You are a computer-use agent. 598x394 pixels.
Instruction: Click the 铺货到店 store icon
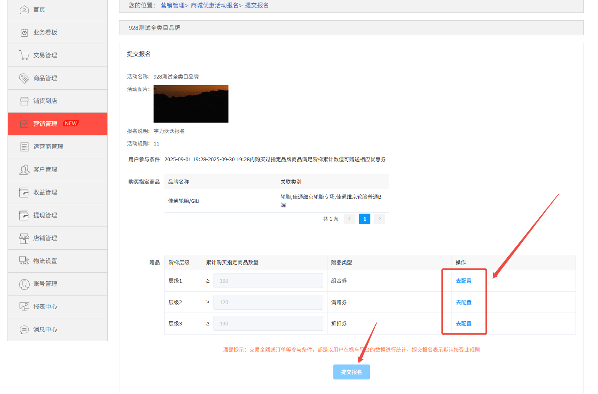click(24, 101)
